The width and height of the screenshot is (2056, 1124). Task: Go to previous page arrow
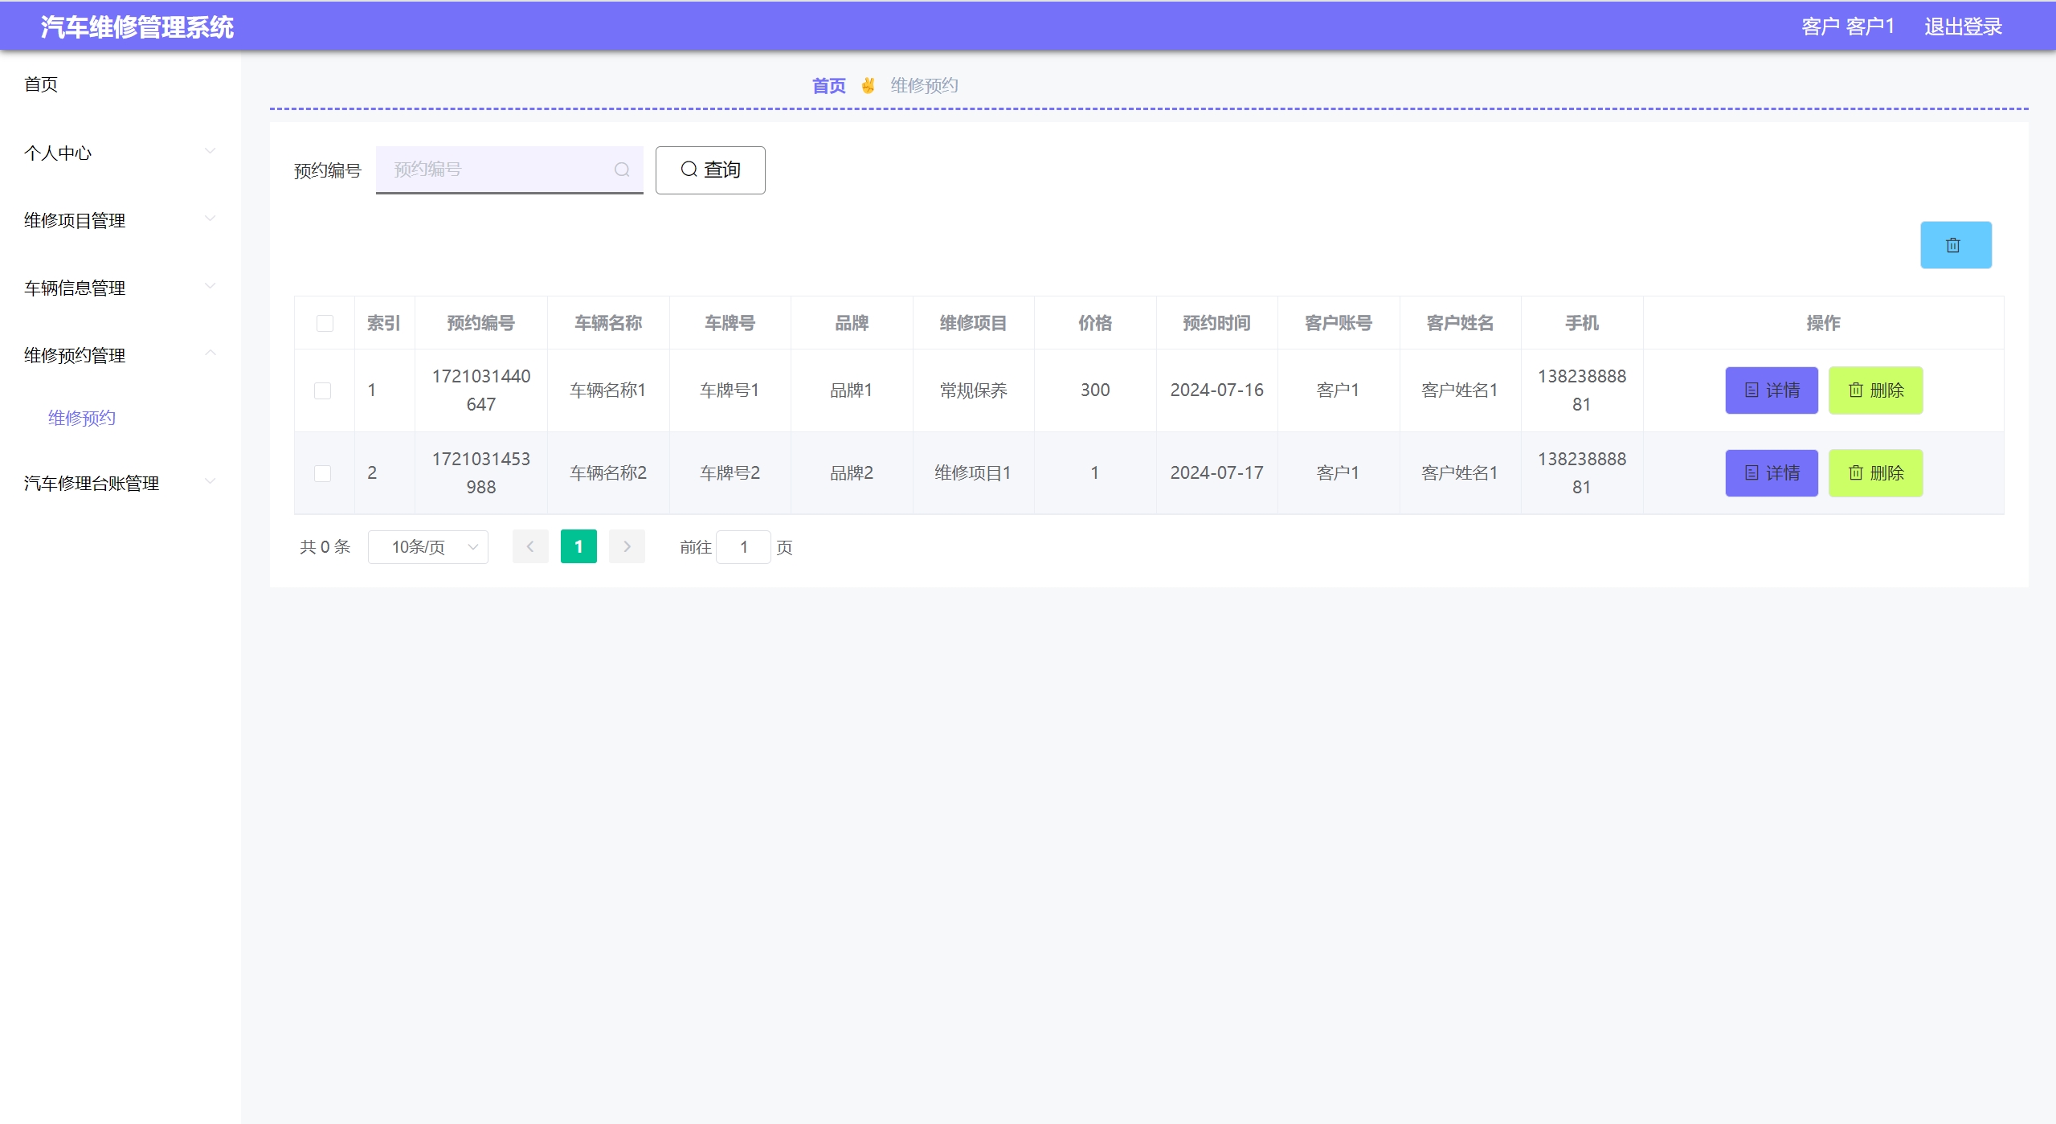pyautogui.click(x=530, y=546)
